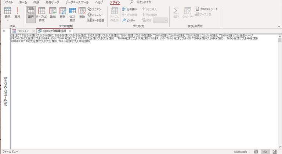Click the 削除 (Delete) query icon
Viewport: 282px width, 154px height.
(82, 13)
